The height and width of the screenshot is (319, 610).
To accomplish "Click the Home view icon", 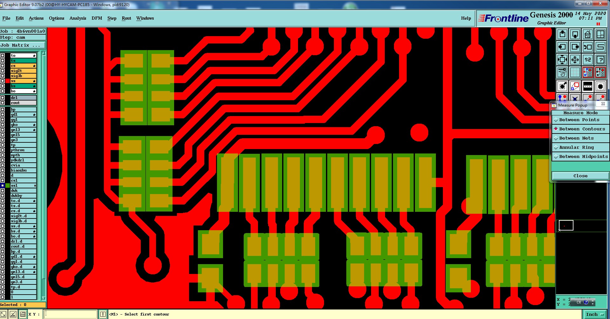I will coord(587,34).
